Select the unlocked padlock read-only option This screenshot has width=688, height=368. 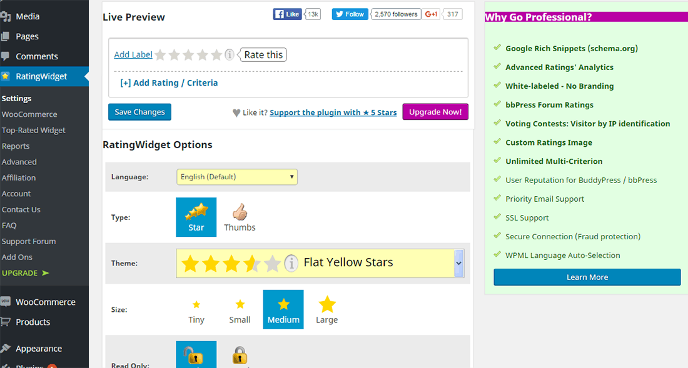196,354
